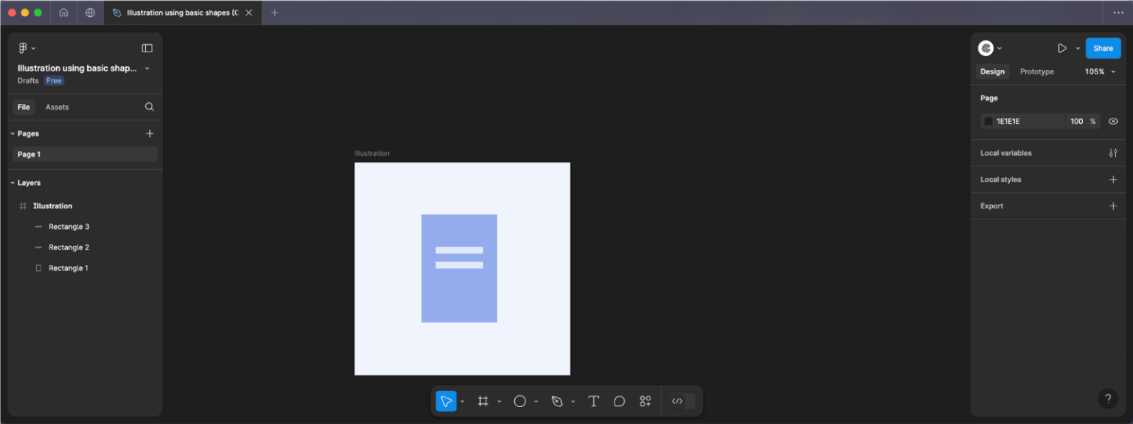Switch to the Assets tab
This screenshot has height=424, width=1133.
click(x=57, y=107)
